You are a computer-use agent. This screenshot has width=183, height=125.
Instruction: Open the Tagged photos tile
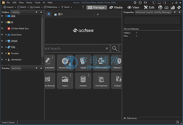point(83,63)
